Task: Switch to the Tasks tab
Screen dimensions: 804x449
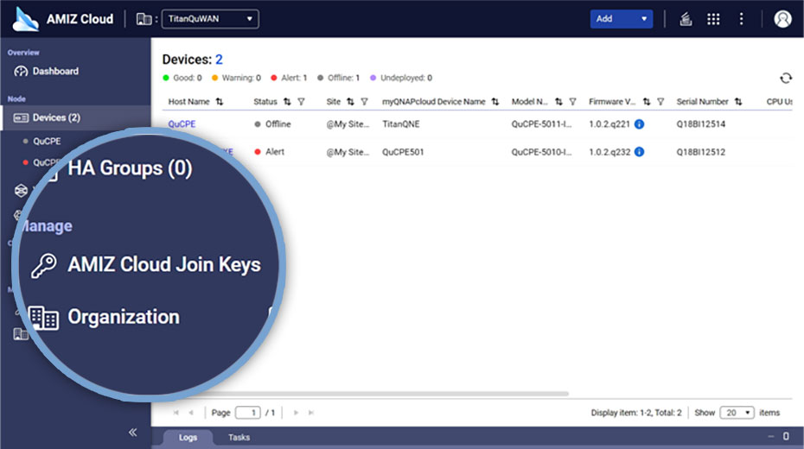Action: [239, 438]
